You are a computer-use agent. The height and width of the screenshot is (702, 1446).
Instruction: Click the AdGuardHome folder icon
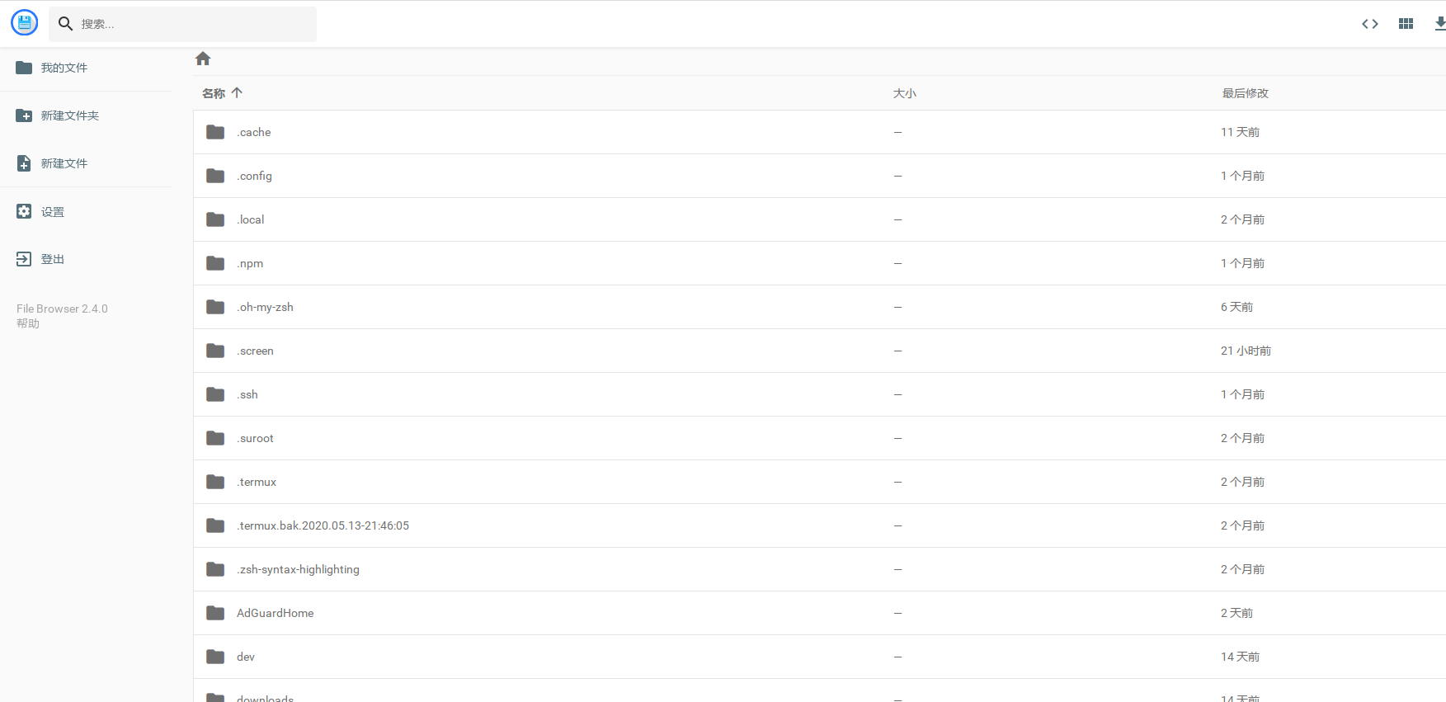click(215, 613)
